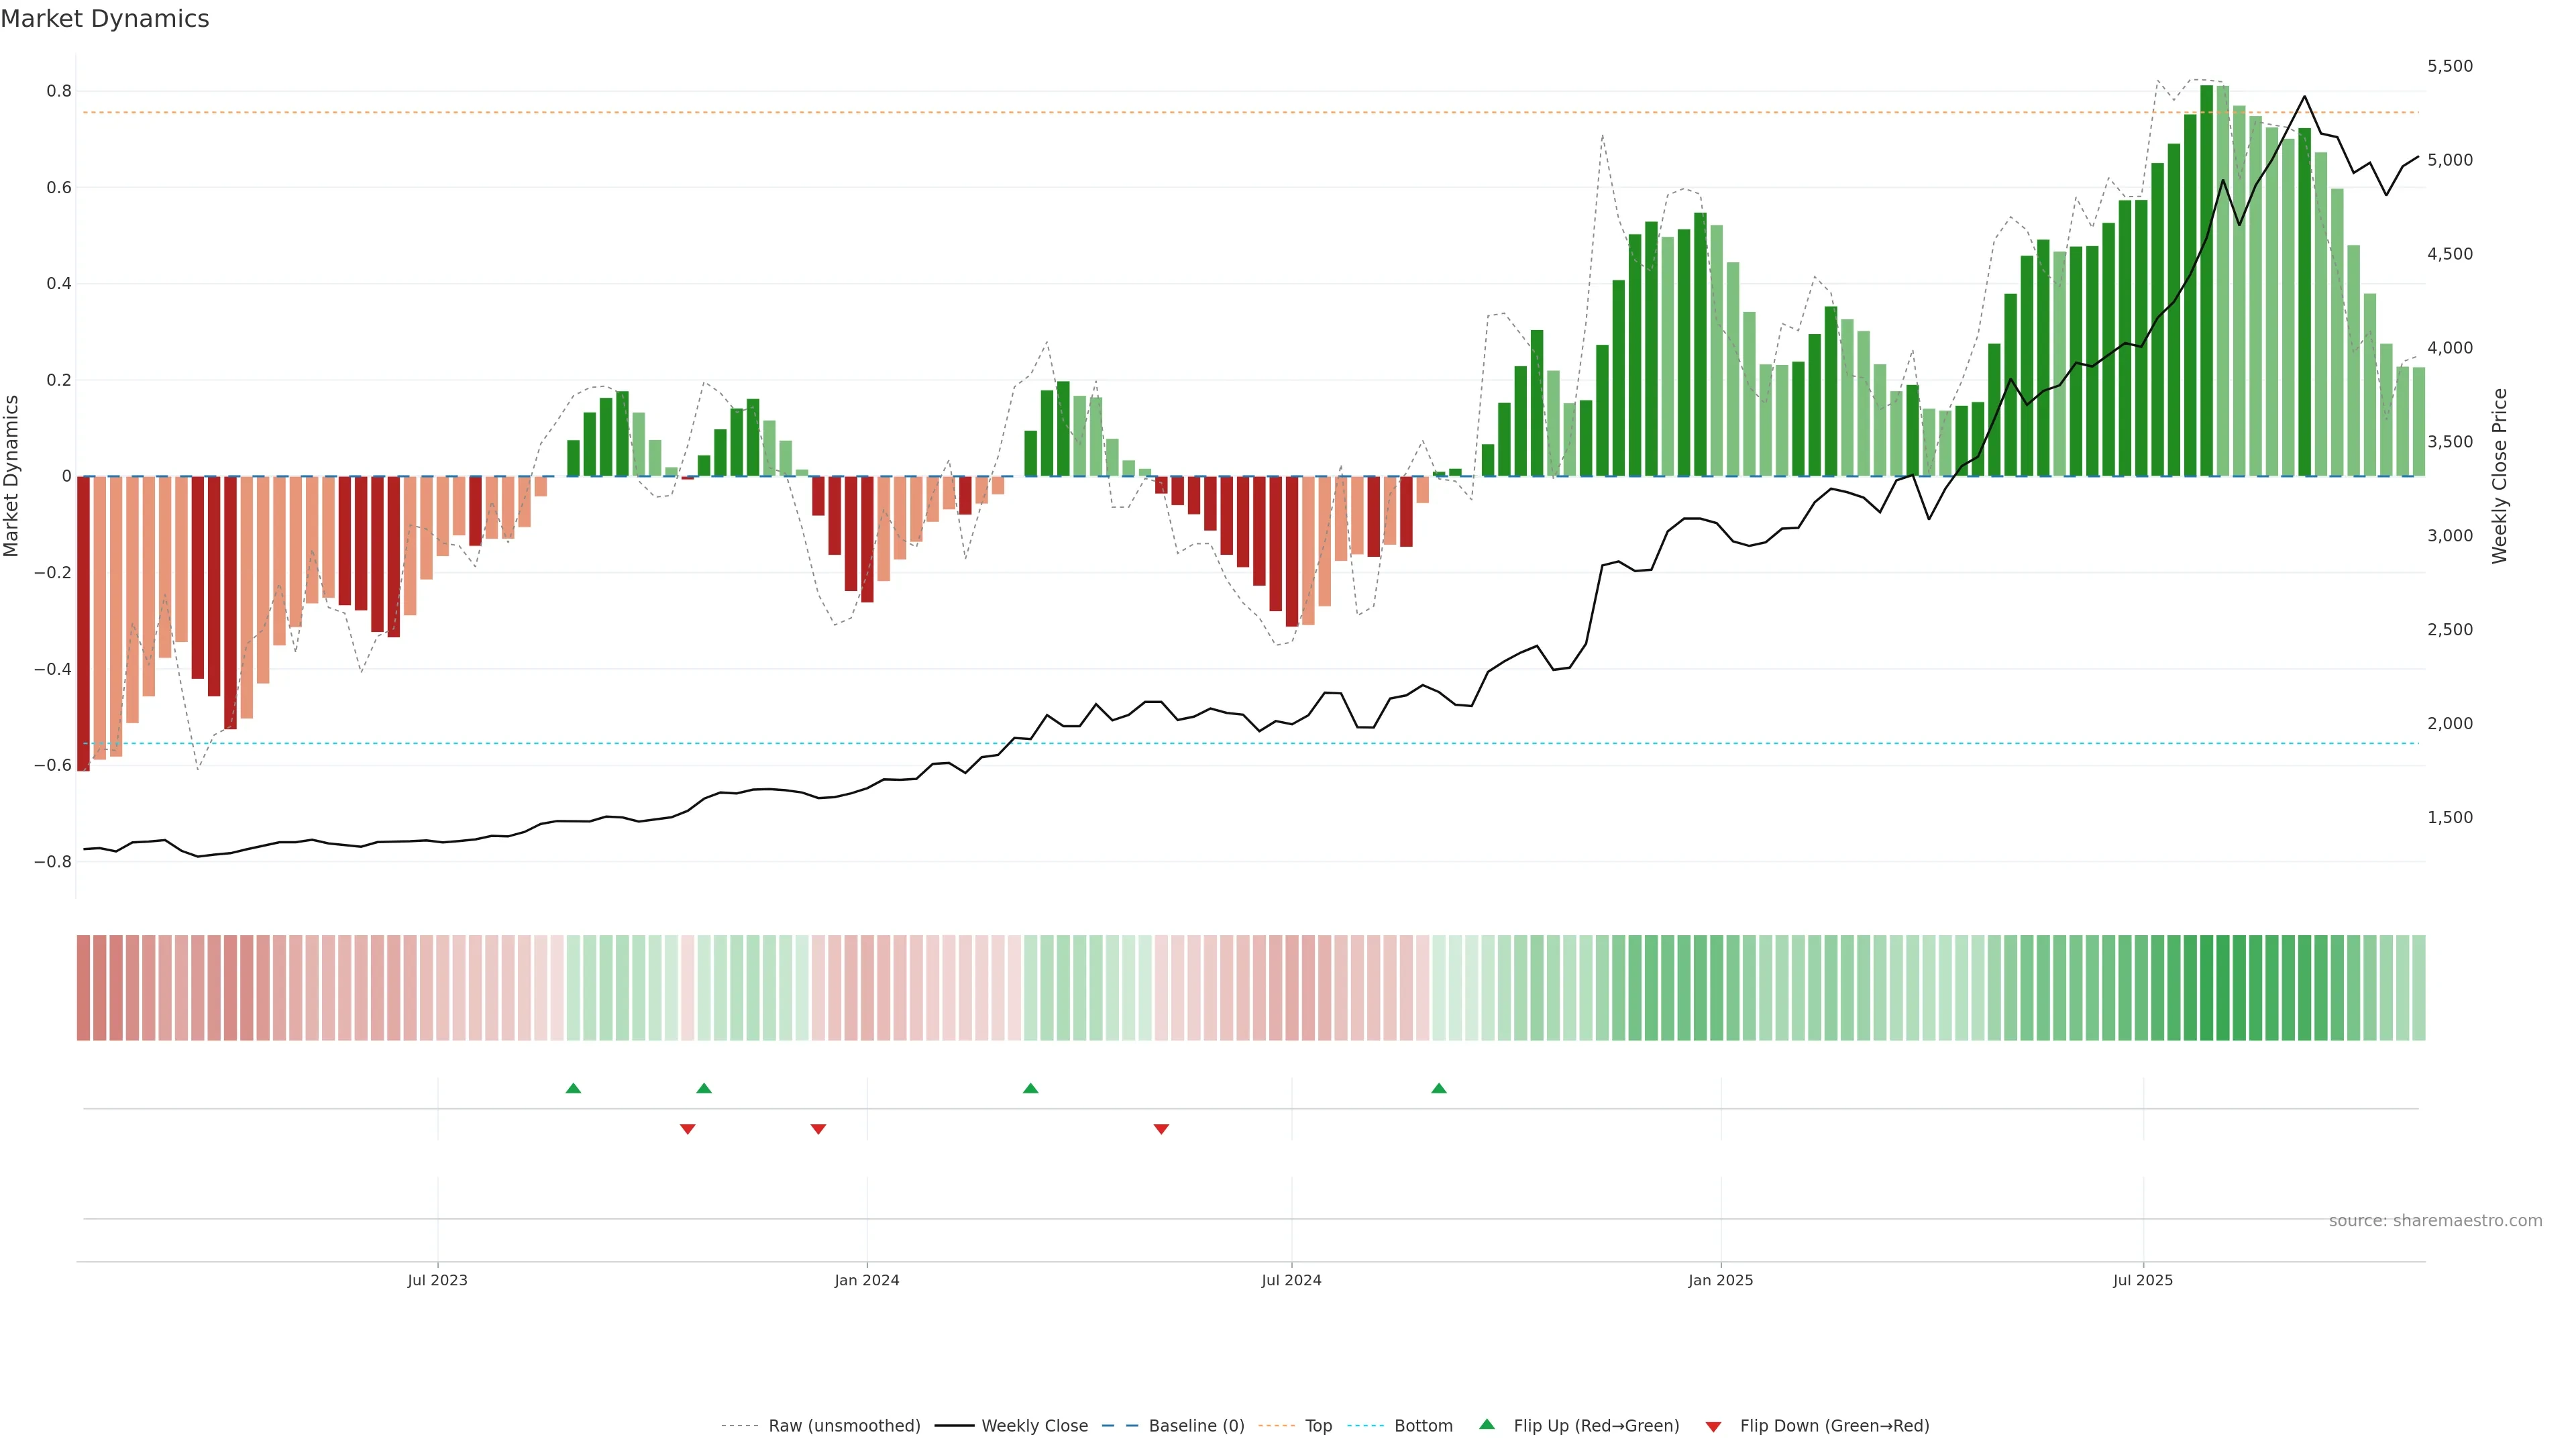Hide the Top threshold line via legend
Screen dimensions: 2576x1449
click(x=1318, y=1426)
